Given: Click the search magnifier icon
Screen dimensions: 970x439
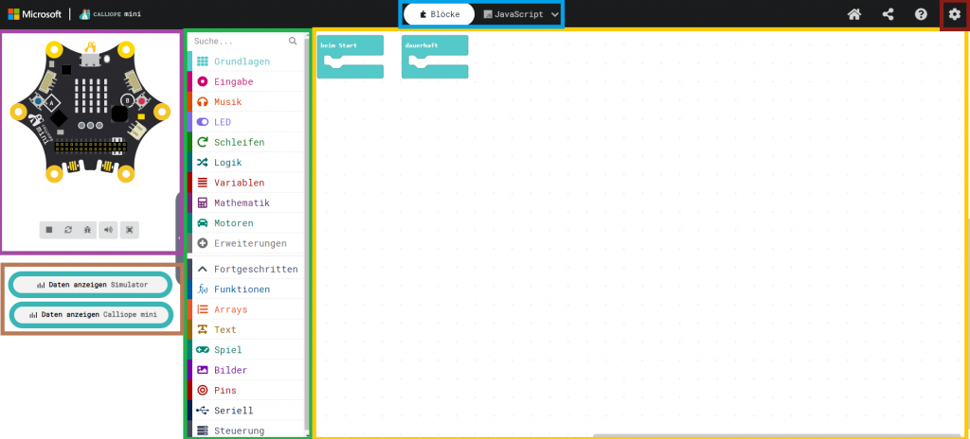Looking at the screenshot, I should tap(293, 42).
